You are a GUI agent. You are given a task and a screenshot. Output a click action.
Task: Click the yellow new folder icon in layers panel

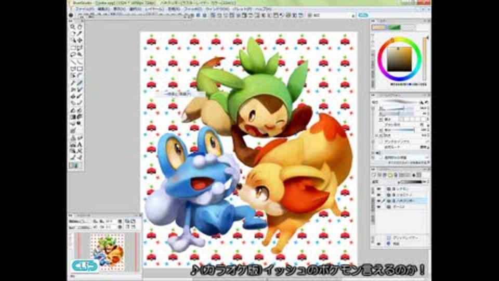pyautogui.click(x=390, y=175)
